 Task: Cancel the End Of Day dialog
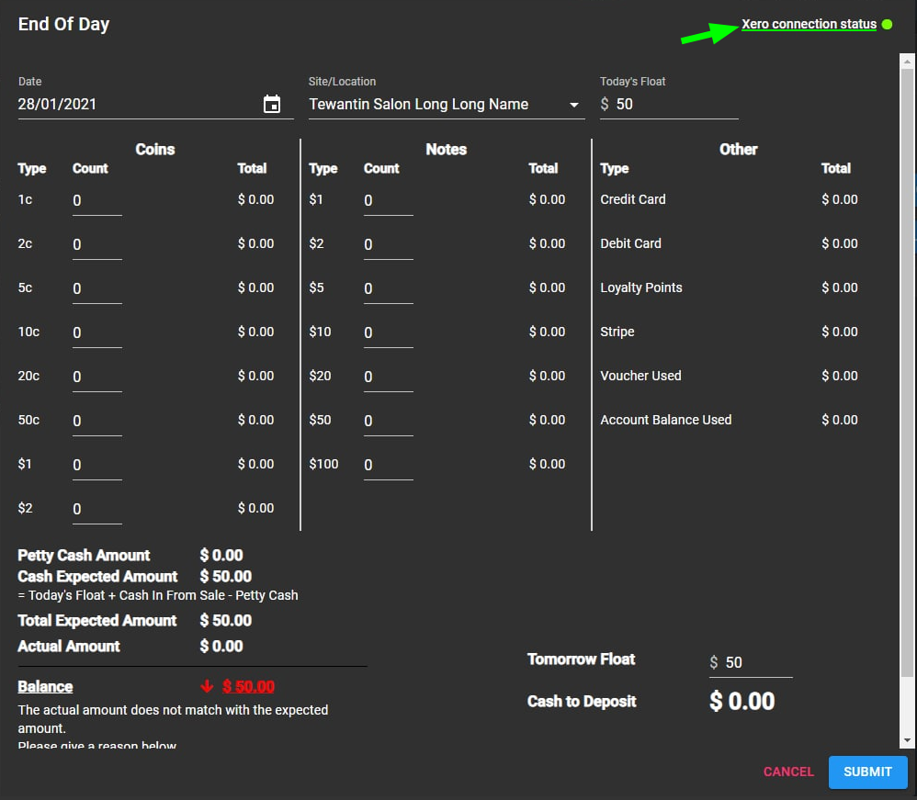(788, 772)
